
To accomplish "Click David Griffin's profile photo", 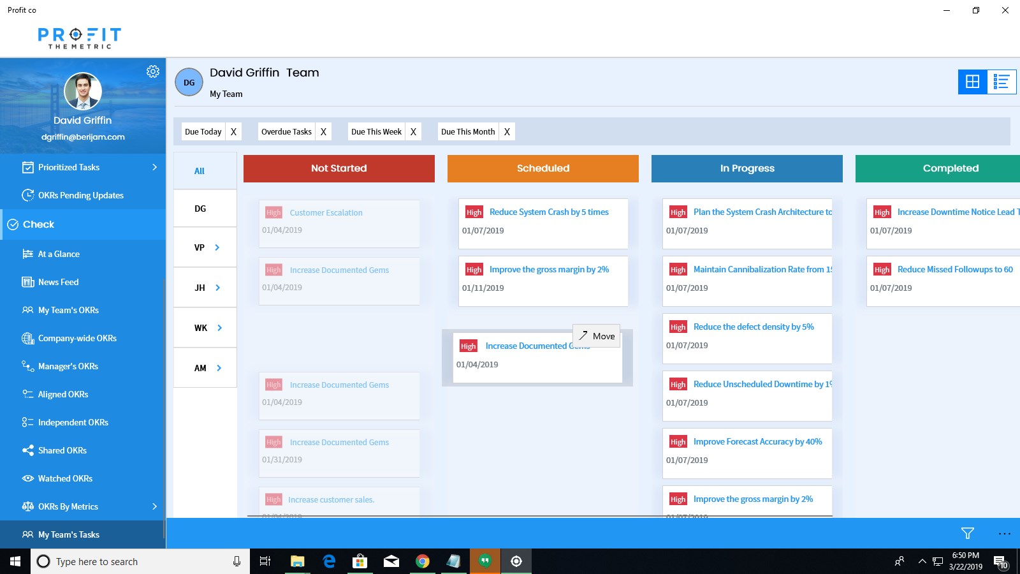I will coord(83,91).
